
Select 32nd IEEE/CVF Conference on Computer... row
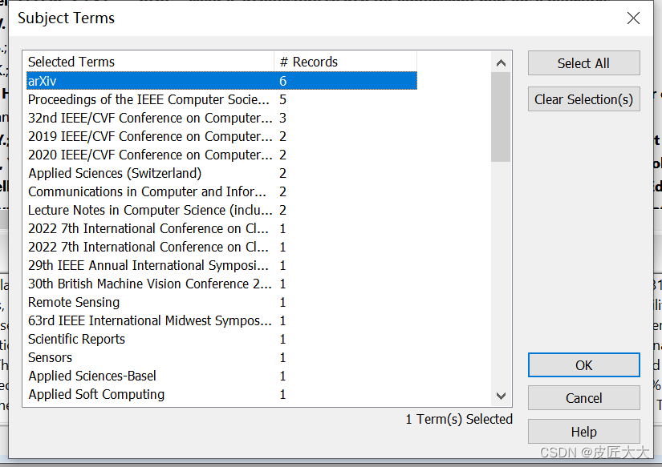221,118
